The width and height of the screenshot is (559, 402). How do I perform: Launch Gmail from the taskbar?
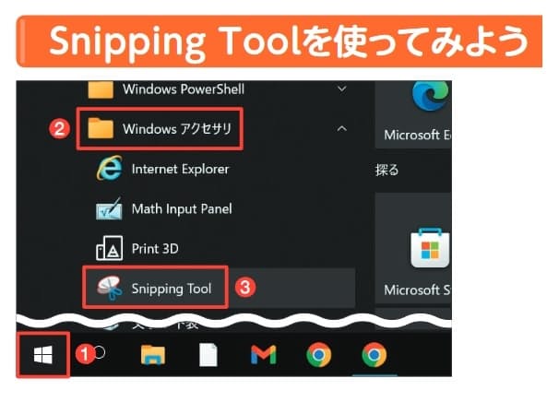[x=264, y=355]
